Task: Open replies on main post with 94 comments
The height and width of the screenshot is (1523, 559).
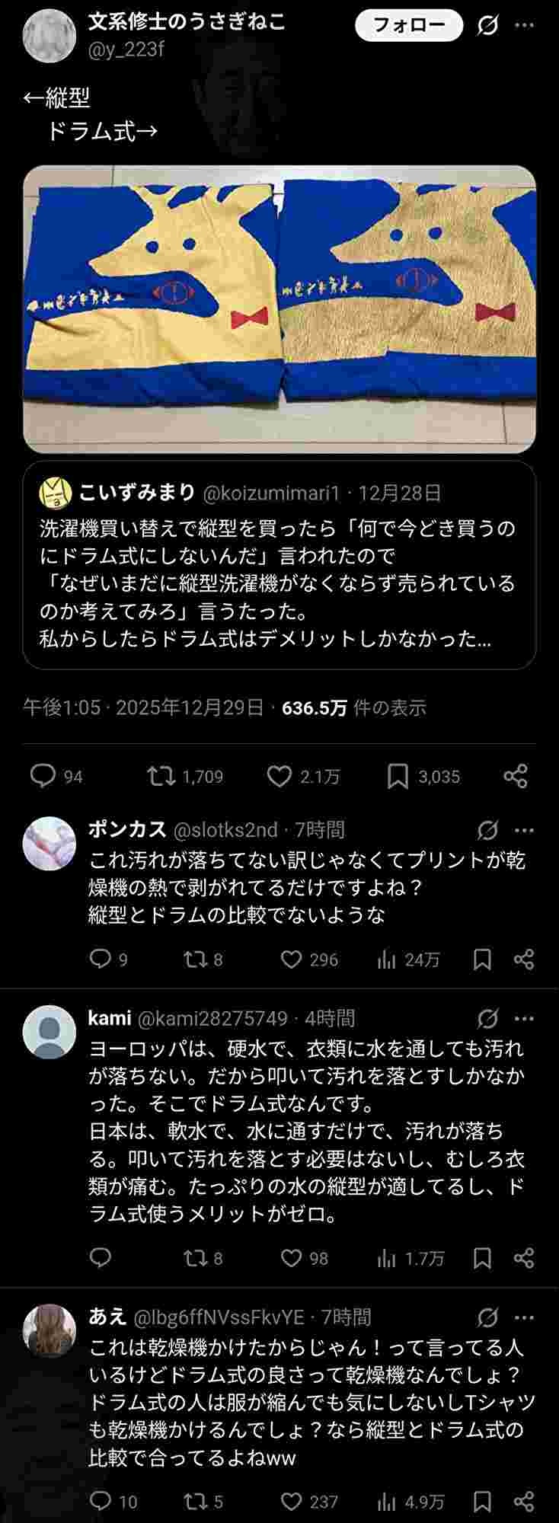Action: [x=43, y=776]
